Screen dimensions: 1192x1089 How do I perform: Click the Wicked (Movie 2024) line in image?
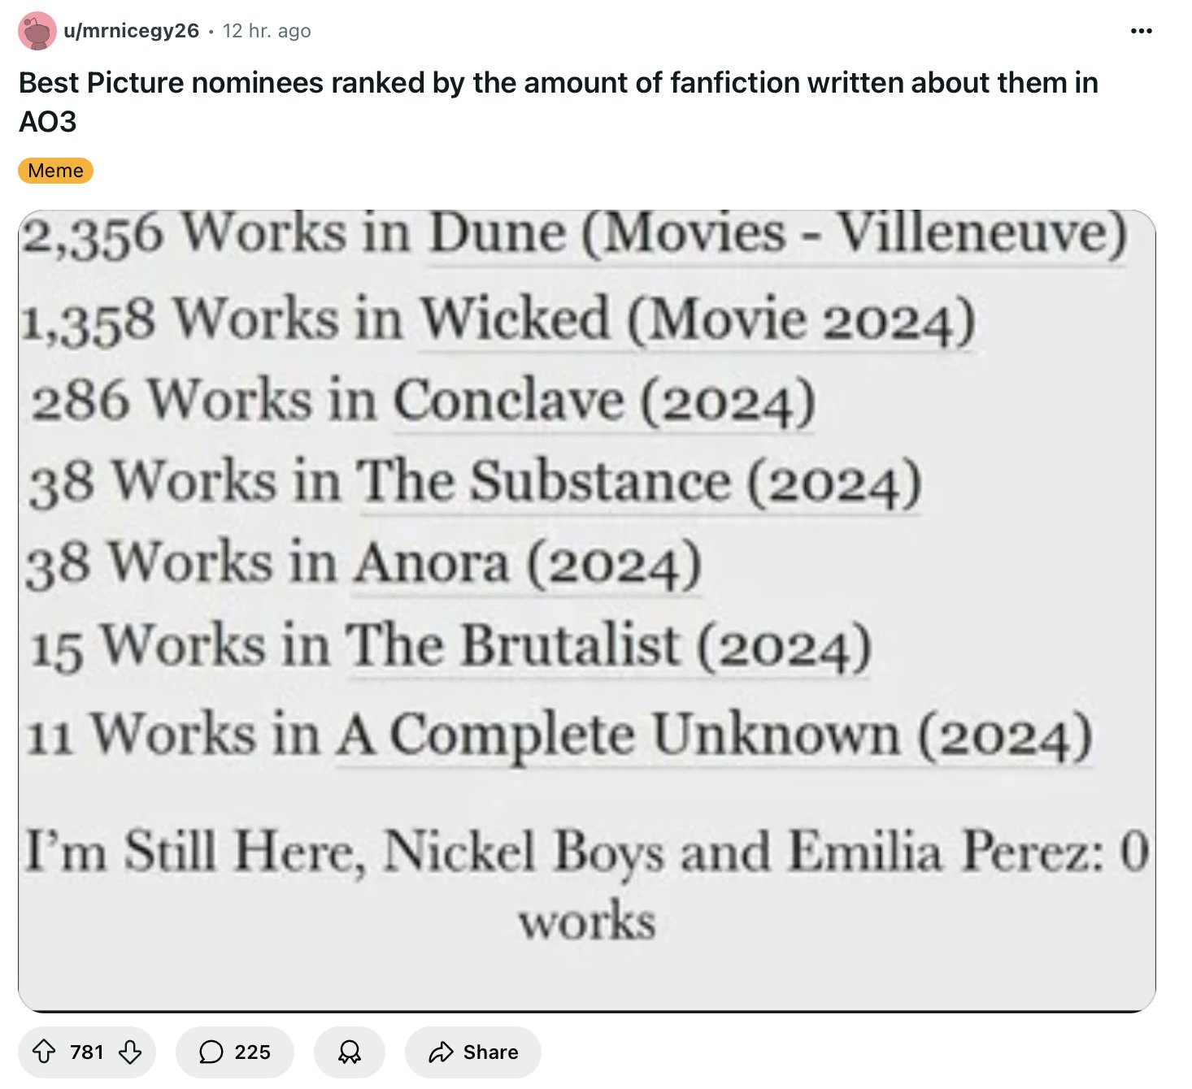click(498, 319)
